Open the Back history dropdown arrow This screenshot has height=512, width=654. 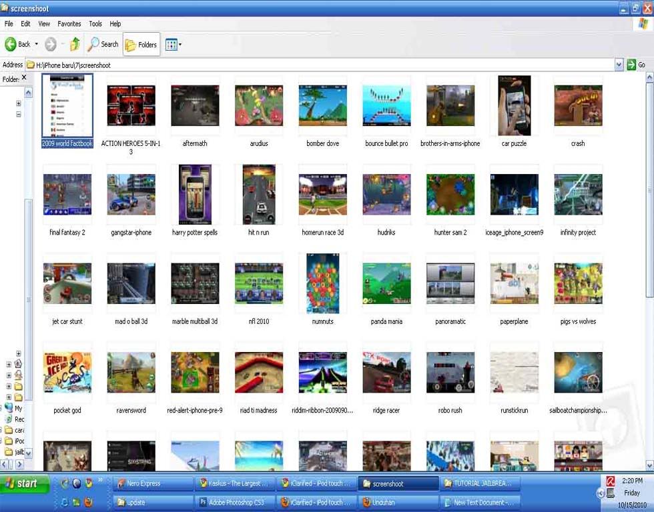click(37, 44)
